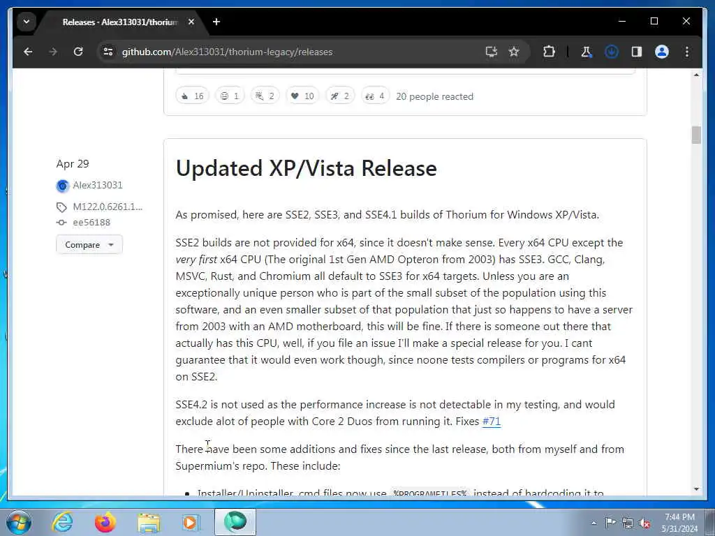The width and height of the screenshot is (715, 536).
Task: Open Windows Media Player from taskbar
Action: [191, 522]
